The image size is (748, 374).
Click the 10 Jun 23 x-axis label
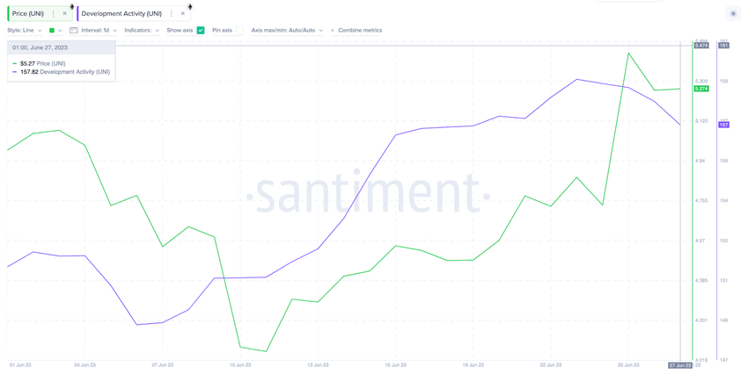tap(240, 365)
